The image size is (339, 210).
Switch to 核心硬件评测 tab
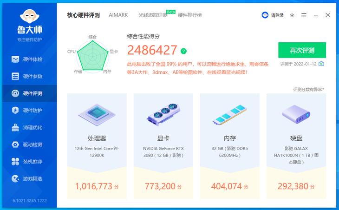coord(83,15)
